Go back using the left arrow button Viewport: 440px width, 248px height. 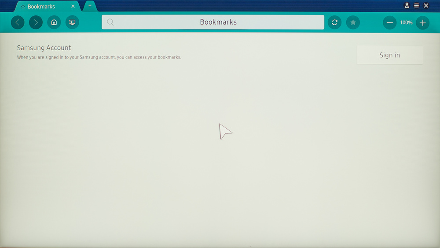18,22
